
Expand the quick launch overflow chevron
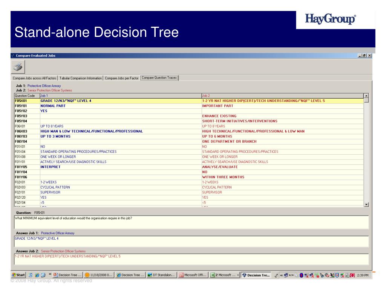[50, 274]
